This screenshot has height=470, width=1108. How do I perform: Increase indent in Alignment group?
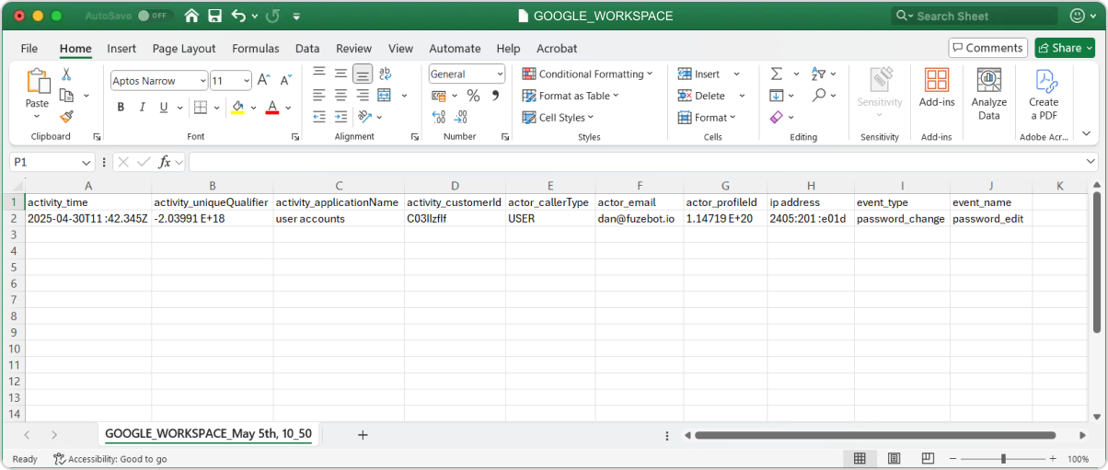pyautogui.click(x=340, y=117)
